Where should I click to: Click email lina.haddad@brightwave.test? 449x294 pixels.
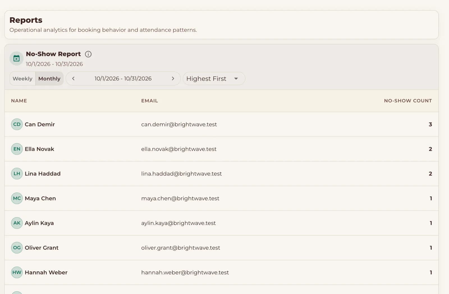tap(181, 174)
